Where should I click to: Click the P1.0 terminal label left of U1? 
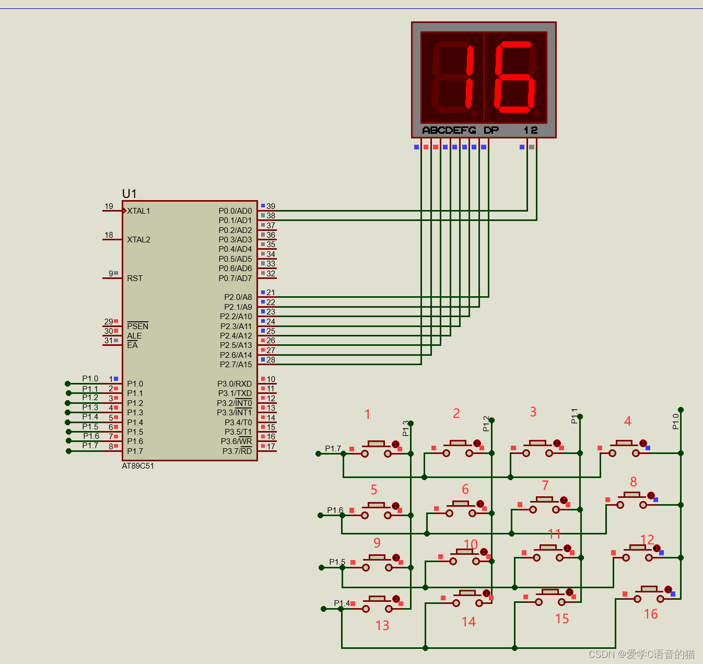click(x=90, y=379)
